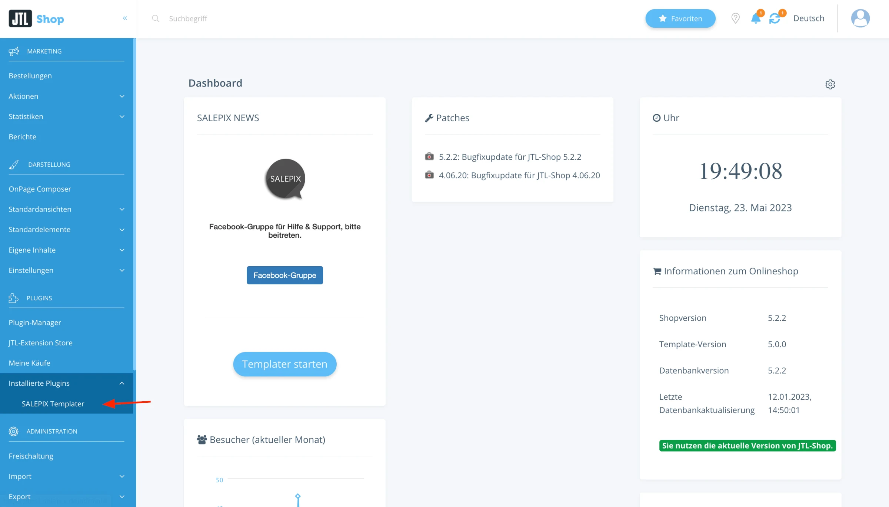Click the Uhr clock icon
889x507 pixels.
(x=656, y=118)
